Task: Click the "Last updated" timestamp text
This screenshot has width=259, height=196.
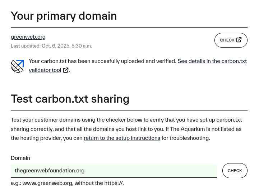Action: click(51, 46)
